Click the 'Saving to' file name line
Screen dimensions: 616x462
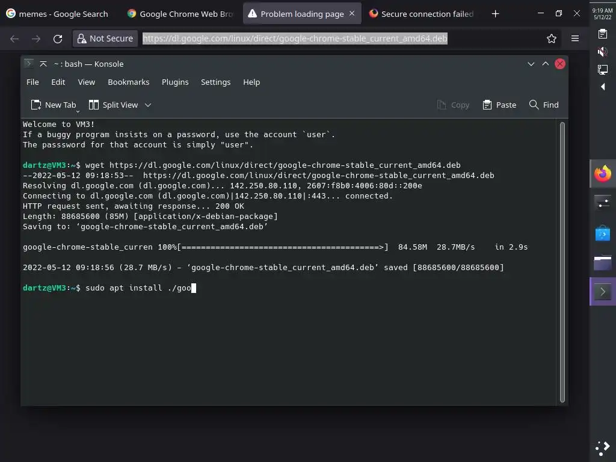click(146, 226)
